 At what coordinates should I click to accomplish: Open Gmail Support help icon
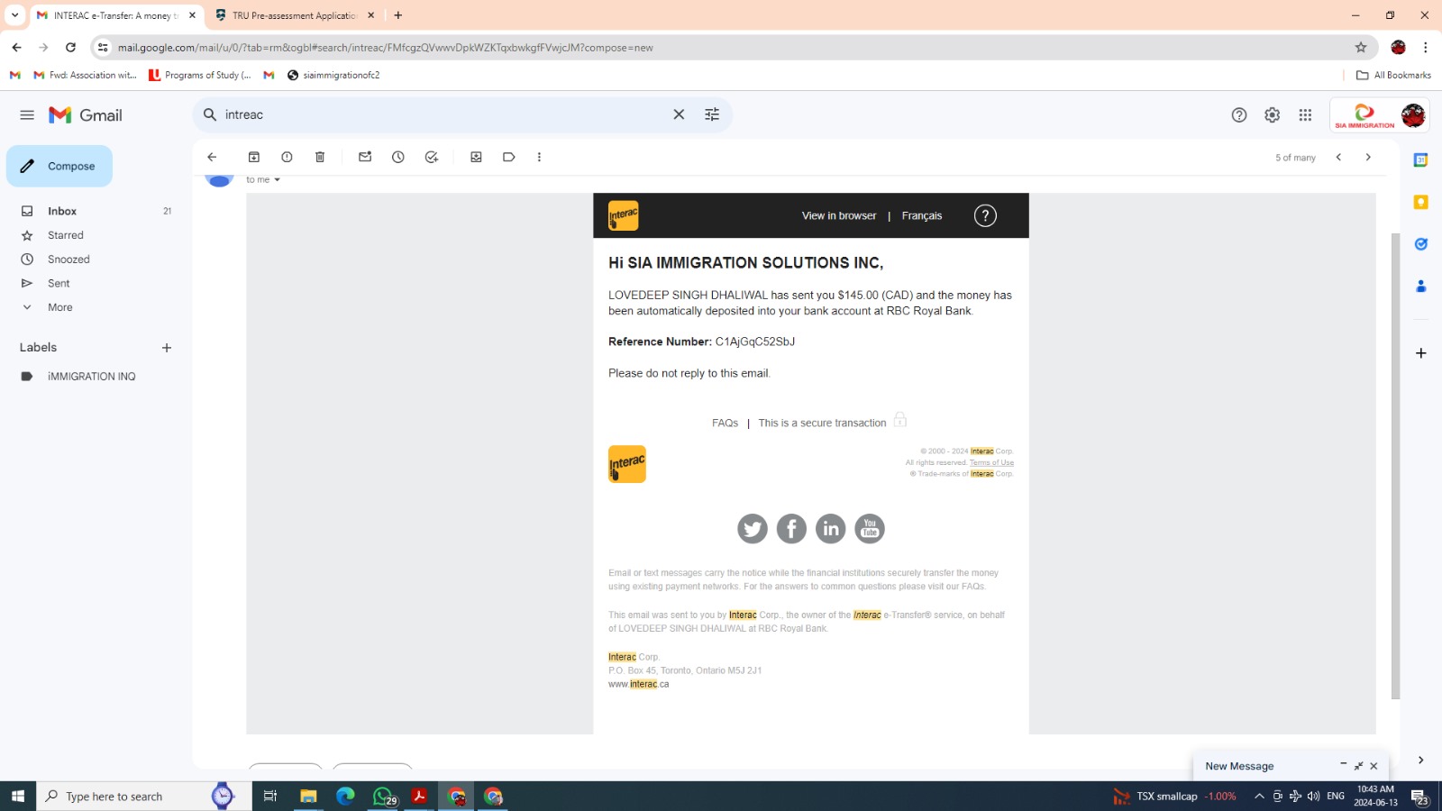1239,114
